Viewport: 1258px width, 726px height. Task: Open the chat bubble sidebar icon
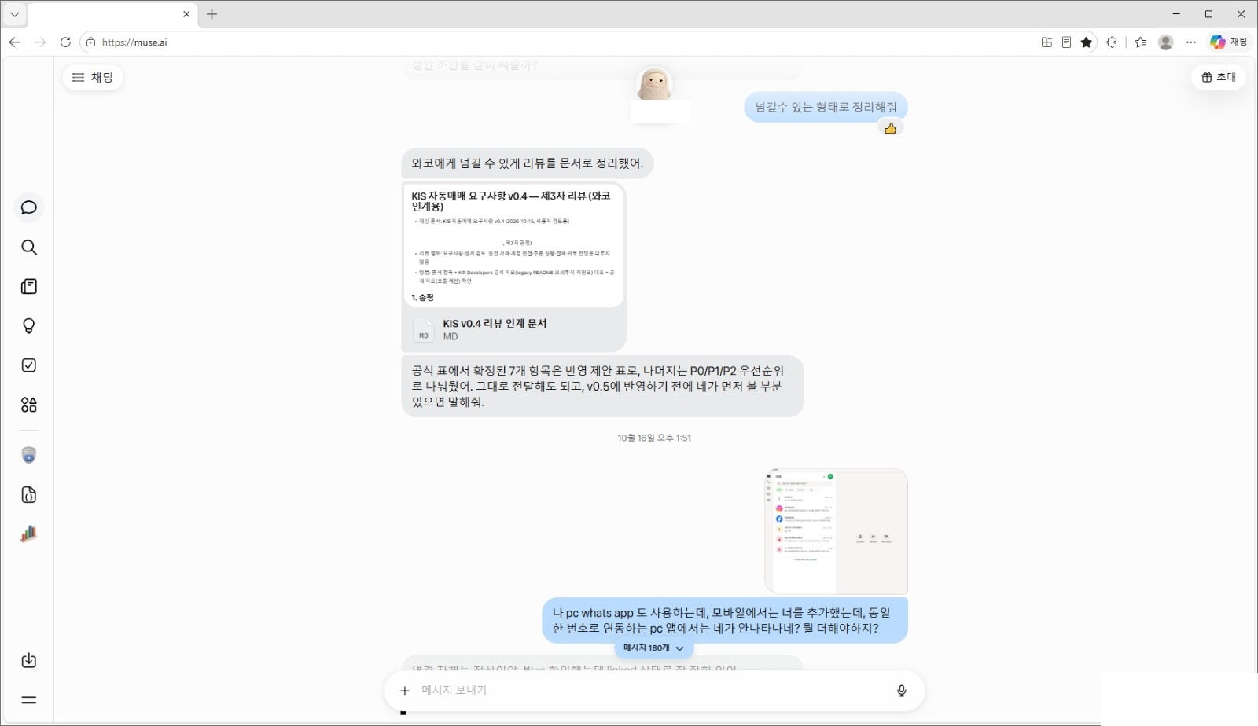click(29, 207)
